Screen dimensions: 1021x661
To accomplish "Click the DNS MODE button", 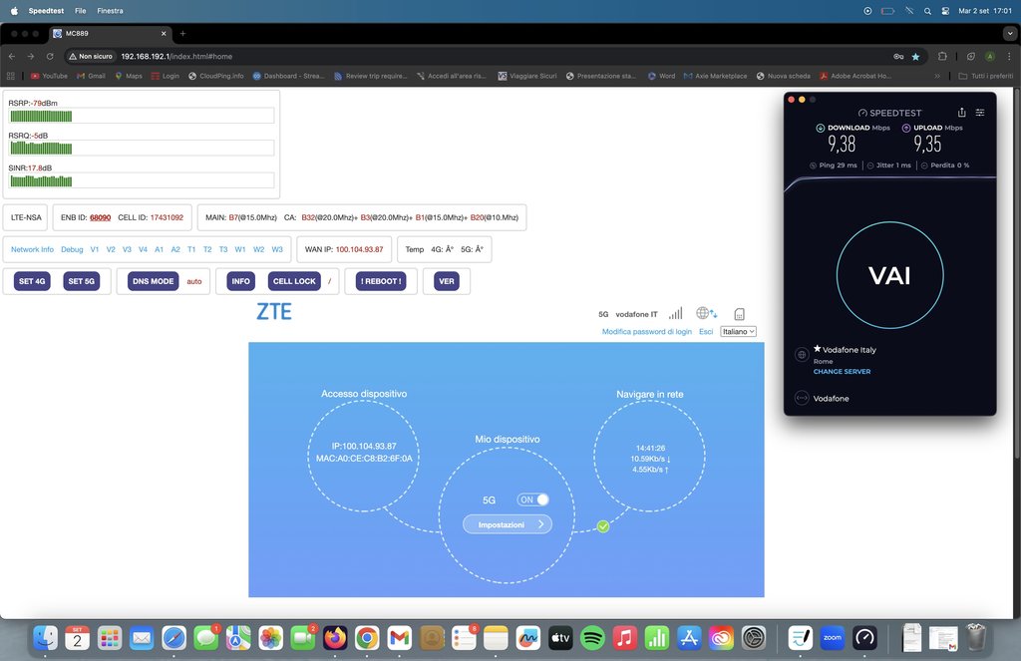I will (153, 281).
